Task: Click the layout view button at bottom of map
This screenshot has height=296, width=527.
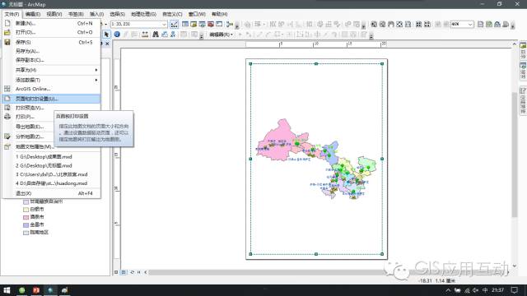Action: coord(124,272)
